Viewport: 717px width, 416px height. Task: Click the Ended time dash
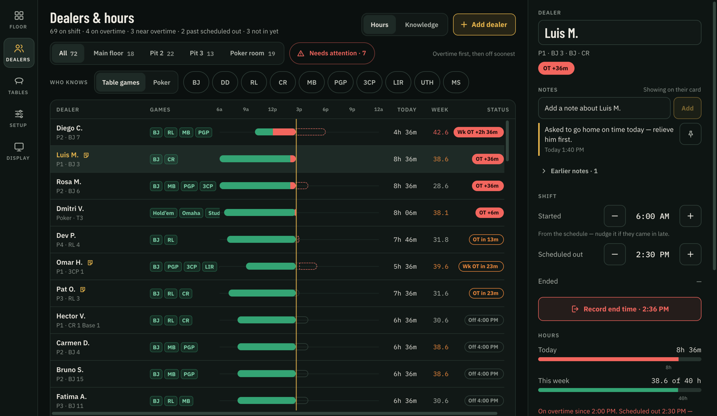[699, 282]
